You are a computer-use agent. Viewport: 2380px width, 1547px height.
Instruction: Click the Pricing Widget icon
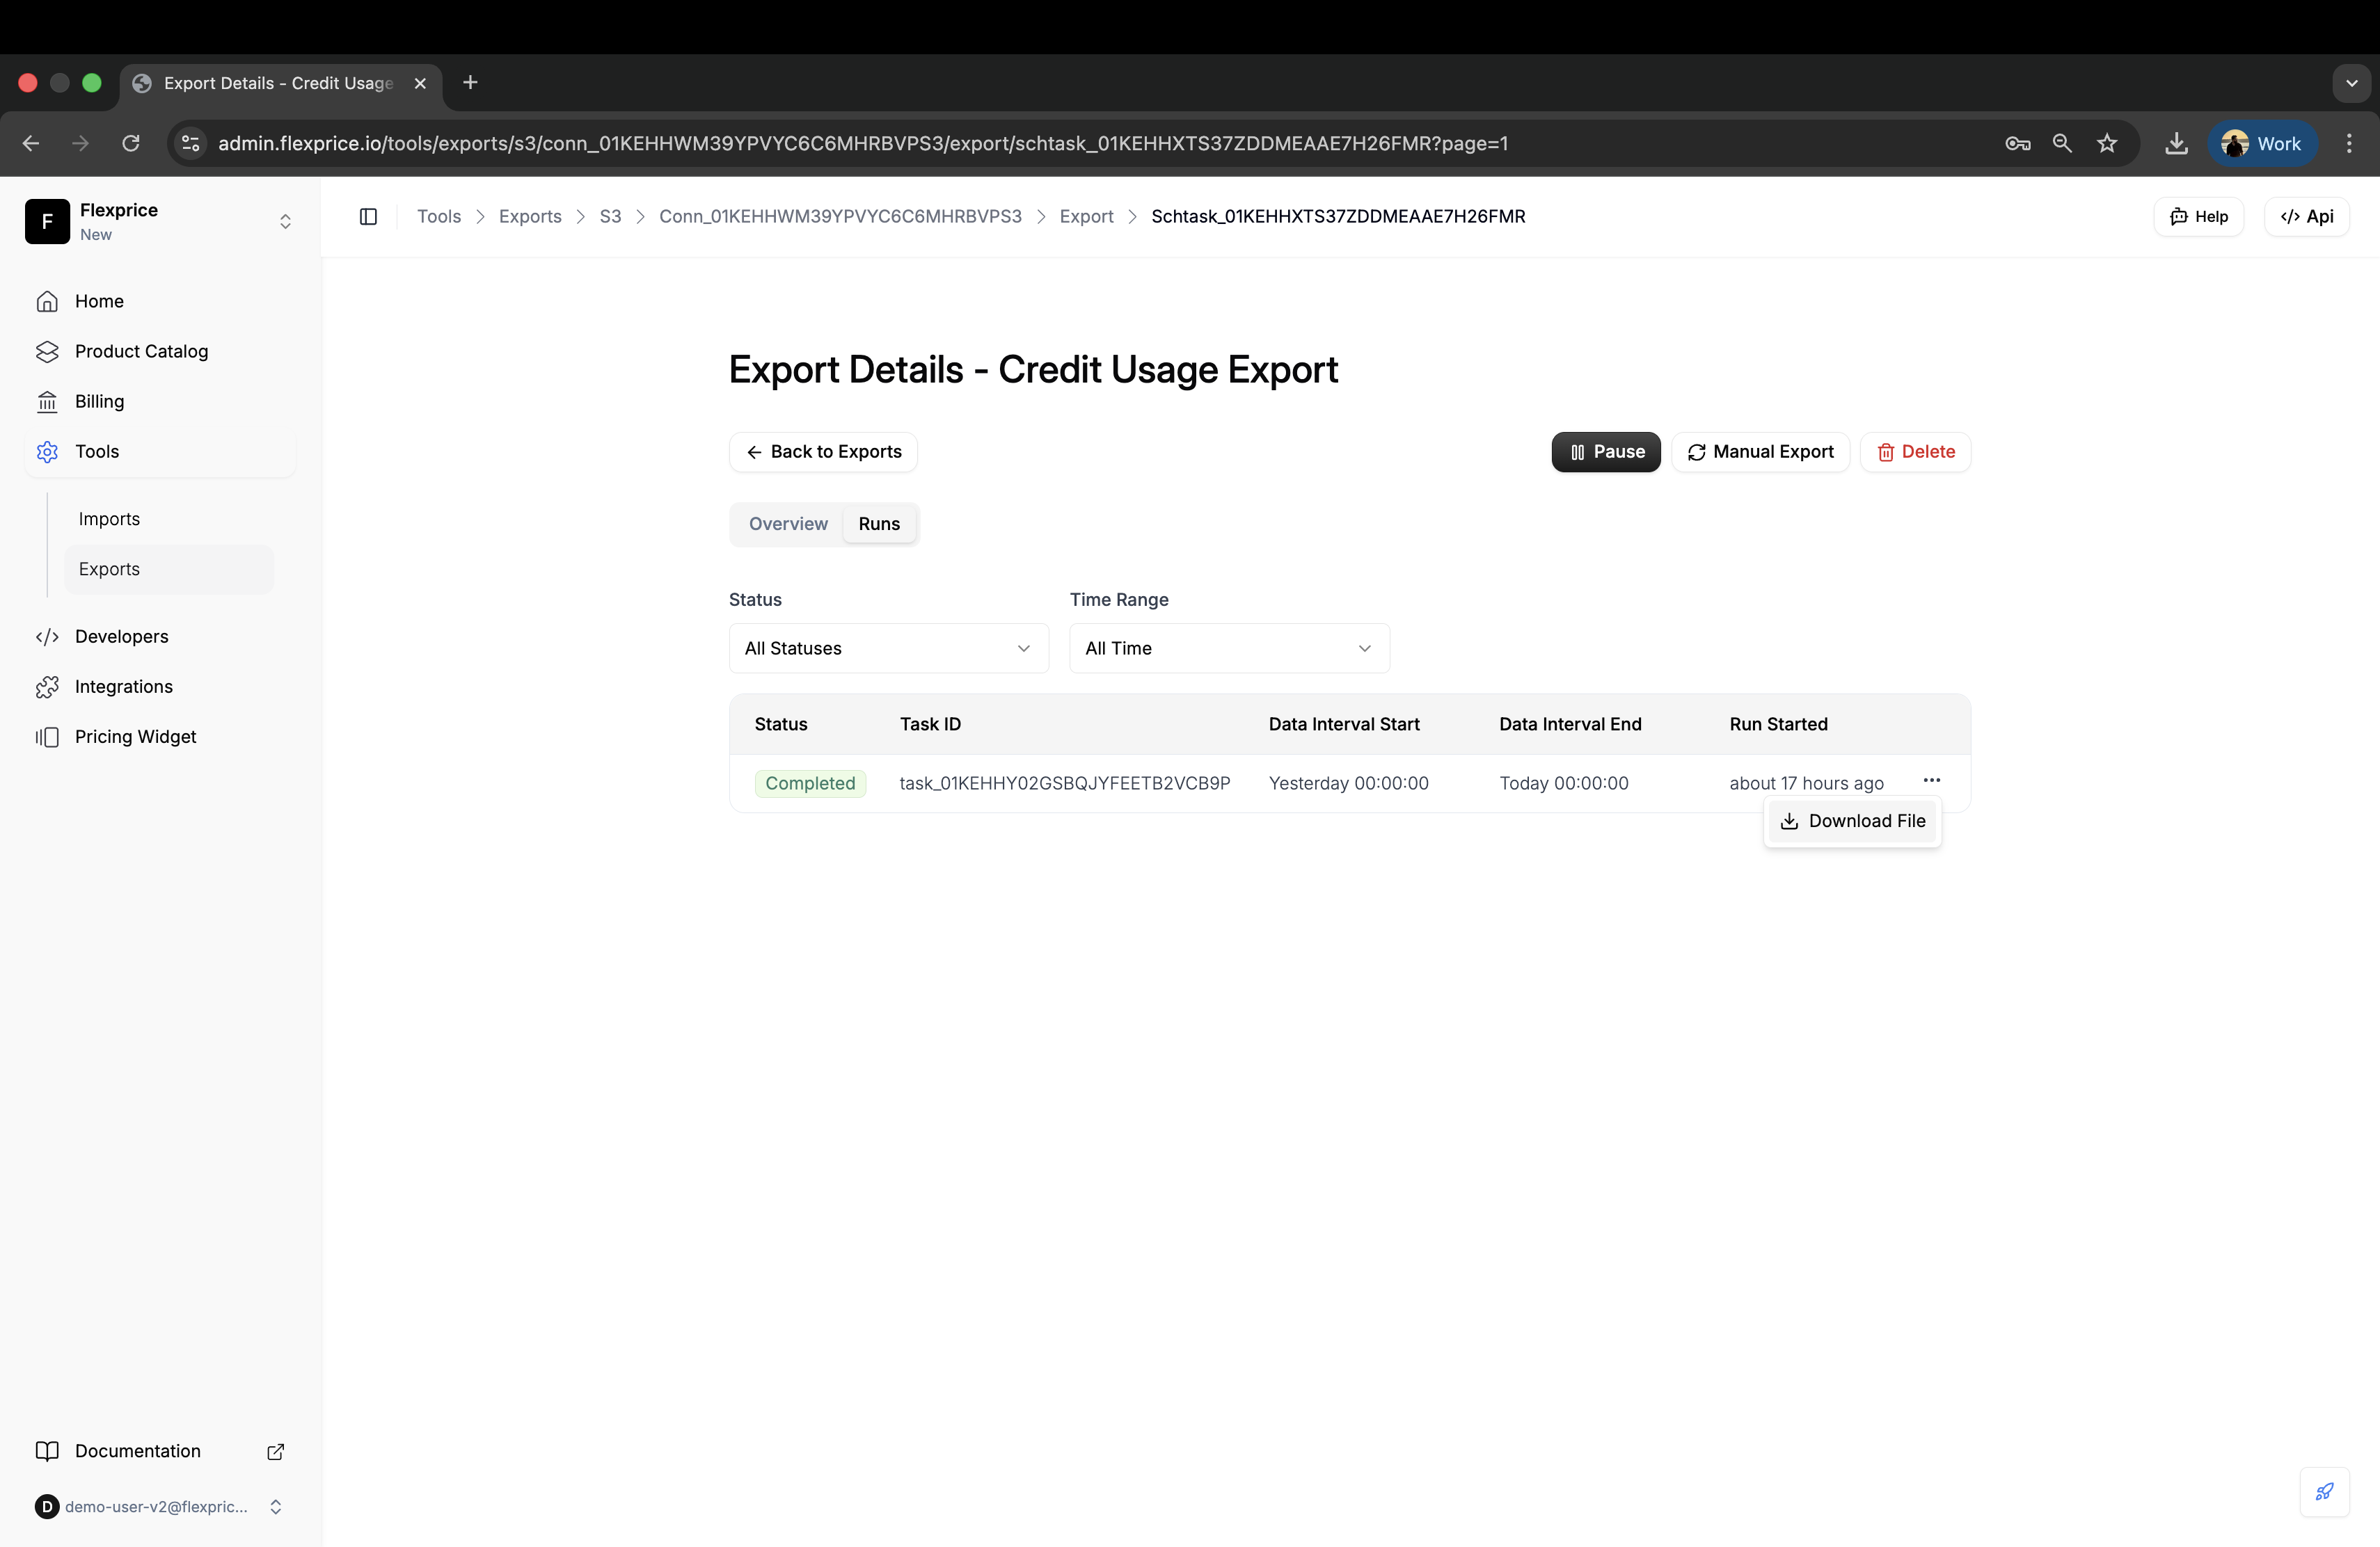point(47,737)
